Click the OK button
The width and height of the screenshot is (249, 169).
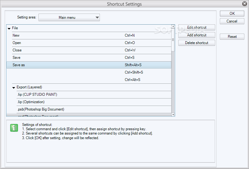point(232,14)
